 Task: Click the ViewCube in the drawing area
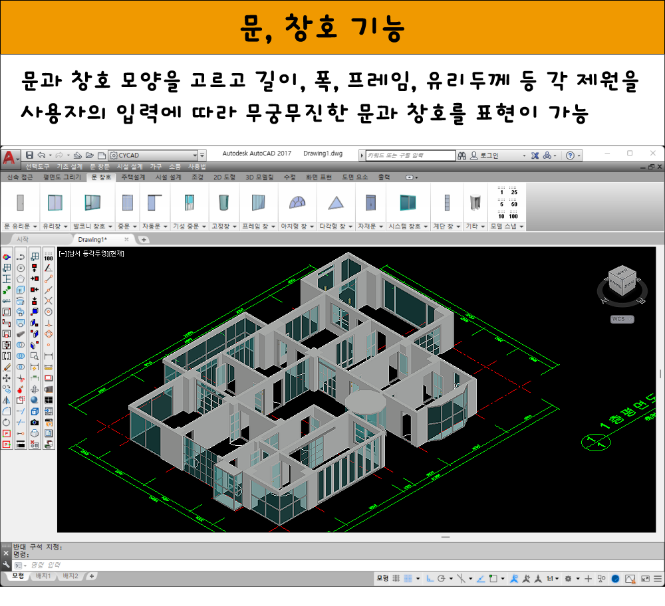pos(621,280)
